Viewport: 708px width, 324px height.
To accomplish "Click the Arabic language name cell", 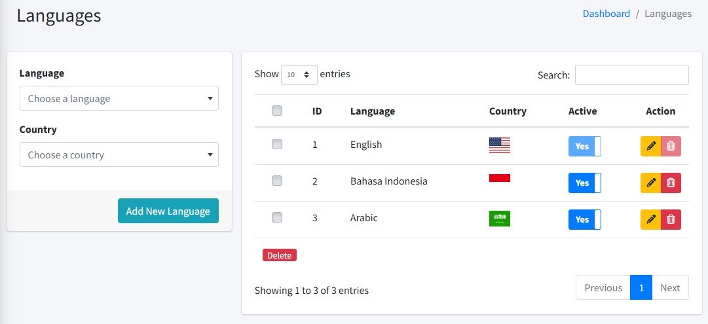I will pyautogui.click(x=364, y=217).
